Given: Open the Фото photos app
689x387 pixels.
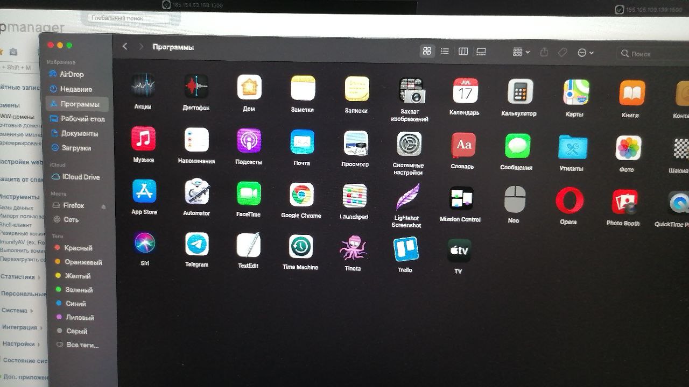Looking at the screenshot, I should pyautogui.click(x=628, y=148).
